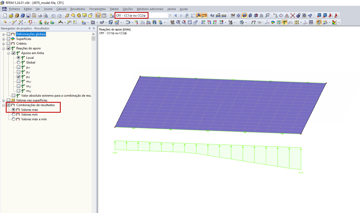Uncheck Reações do apoio checkbox

pos(9,48)
